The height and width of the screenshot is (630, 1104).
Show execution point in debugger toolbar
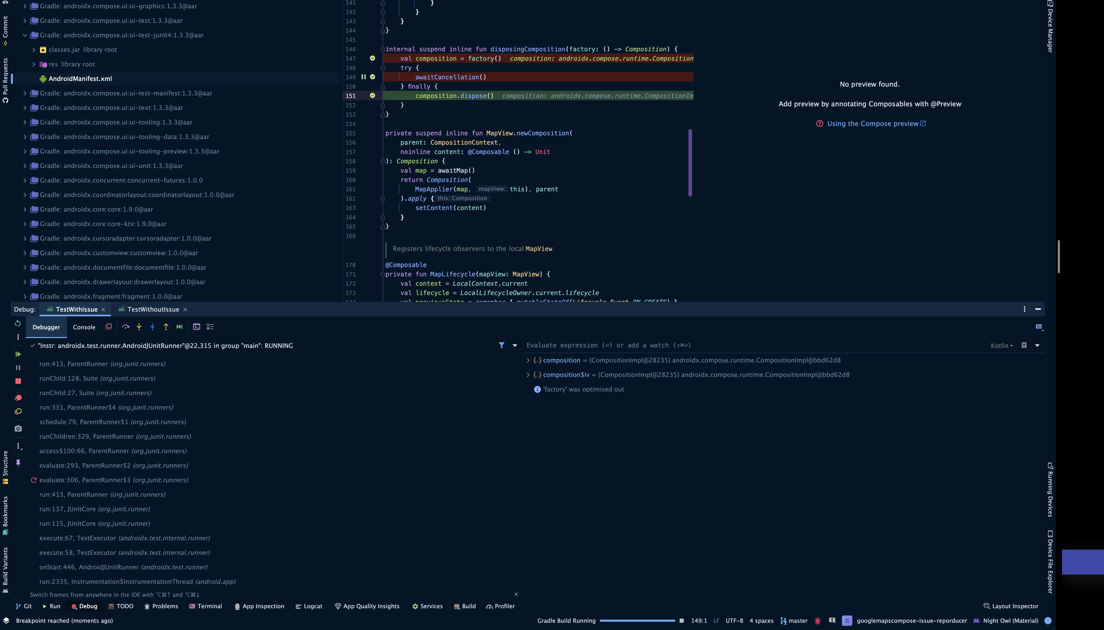click(109, 327)
